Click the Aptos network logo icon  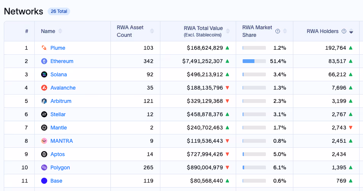coord(44,154)
